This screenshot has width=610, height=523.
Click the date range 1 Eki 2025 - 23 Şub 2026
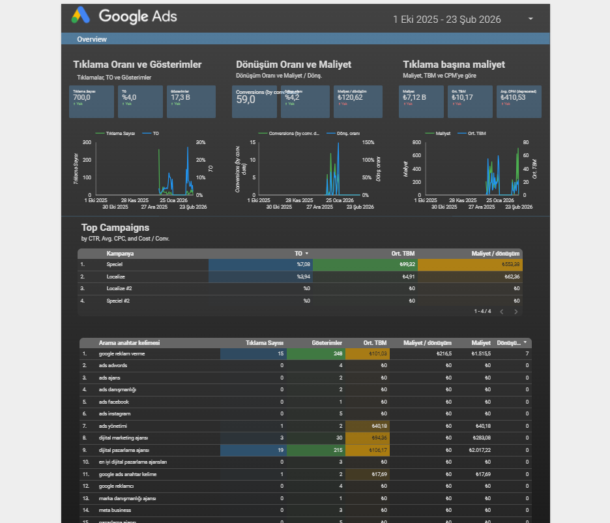[447, 20]
